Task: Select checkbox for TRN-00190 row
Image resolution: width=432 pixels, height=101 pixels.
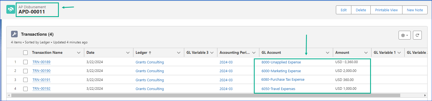Action: [x=25, y=71]
